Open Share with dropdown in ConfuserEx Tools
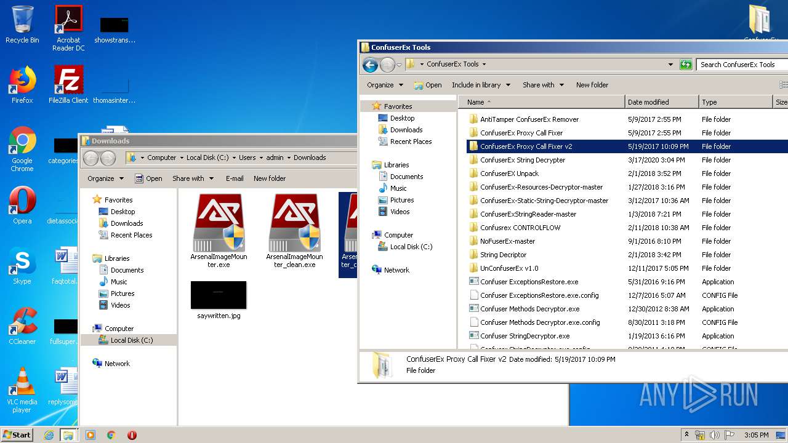The image size is (788, 443). tap(543, 85)
